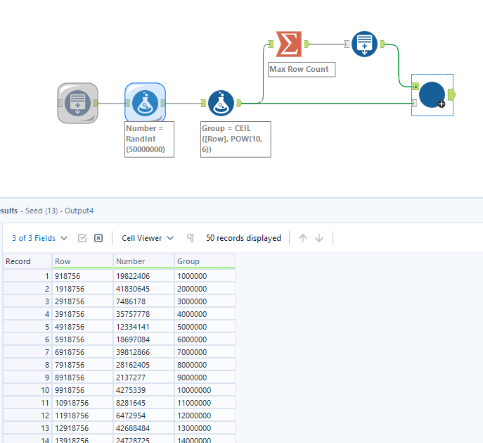483x443 pixels.
Task: Click the Record column header
Action: click(27, 261)
